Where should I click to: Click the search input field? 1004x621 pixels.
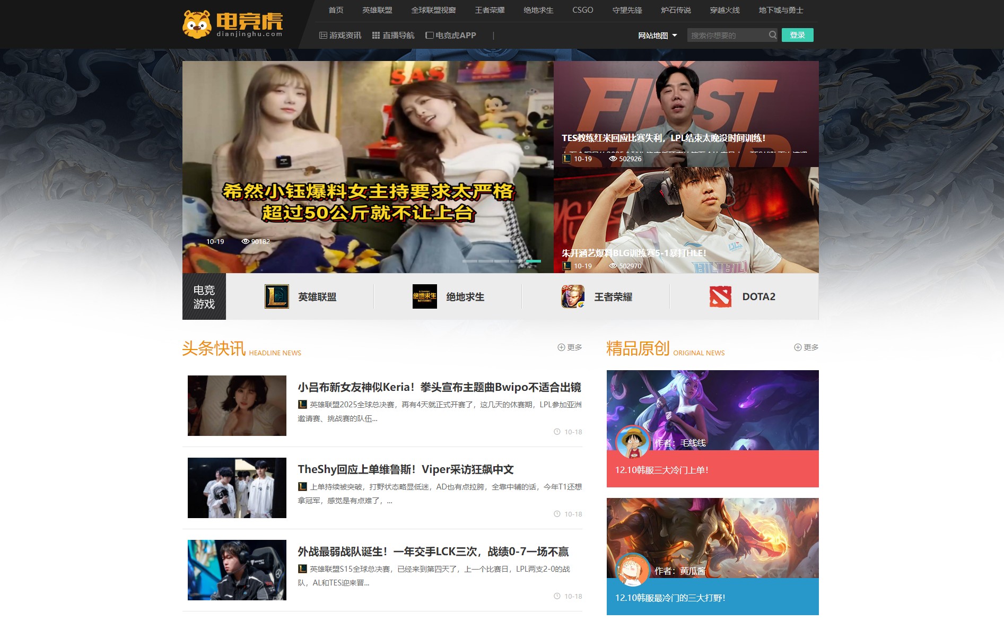pos(727,36)
